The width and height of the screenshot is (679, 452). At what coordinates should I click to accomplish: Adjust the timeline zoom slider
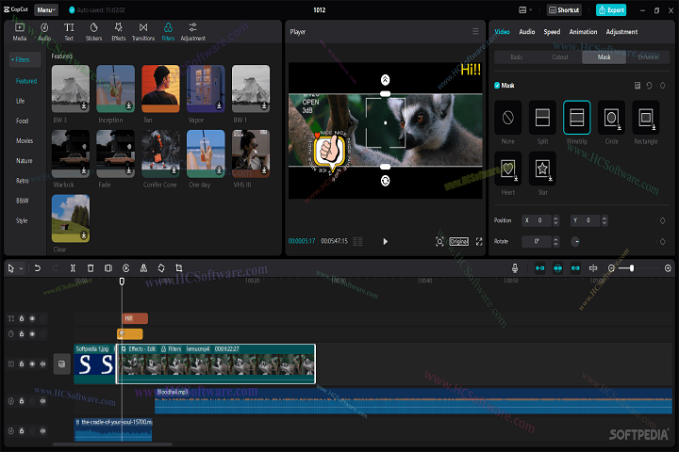point(632,268)
